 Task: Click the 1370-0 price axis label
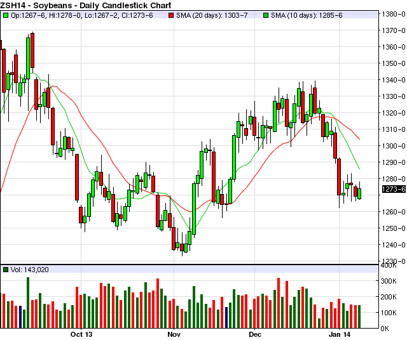(394, 30)
